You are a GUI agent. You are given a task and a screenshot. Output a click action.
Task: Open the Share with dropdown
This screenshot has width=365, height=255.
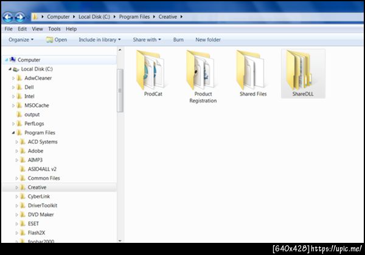pos(147,39)
